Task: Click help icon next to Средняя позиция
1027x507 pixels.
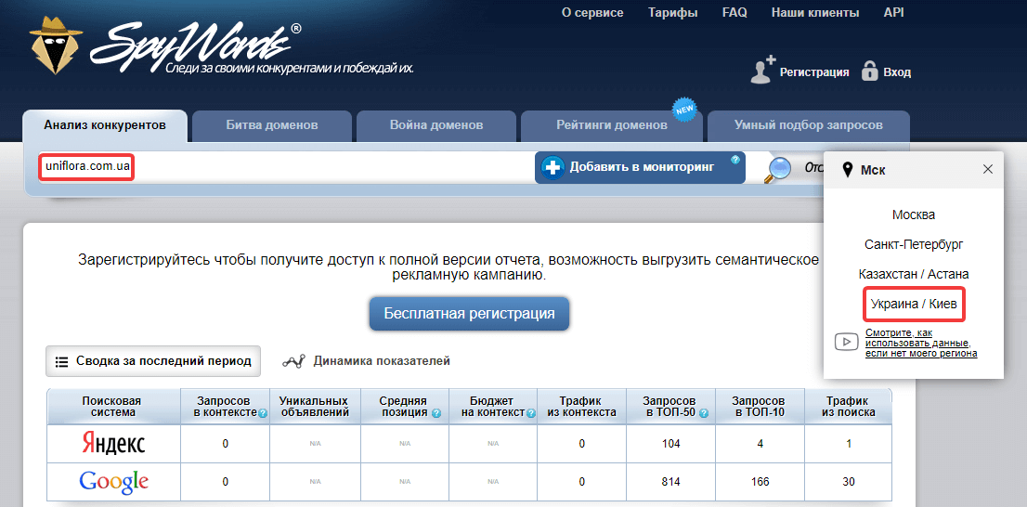Action: pyautogui.click(x=436, y=413)
